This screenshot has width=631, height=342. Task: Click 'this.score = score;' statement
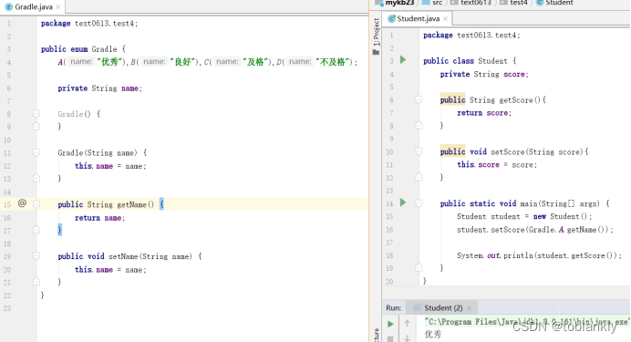tap(497, 164)
